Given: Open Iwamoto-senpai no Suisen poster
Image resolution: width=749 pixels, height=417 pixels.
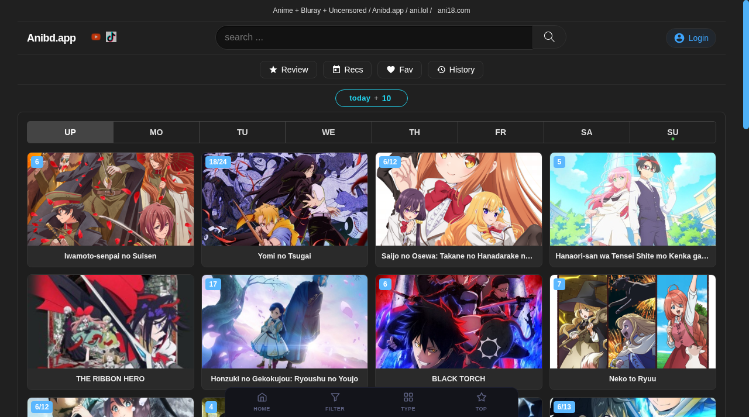Looking at the screenshot, I should click(111, 199).
